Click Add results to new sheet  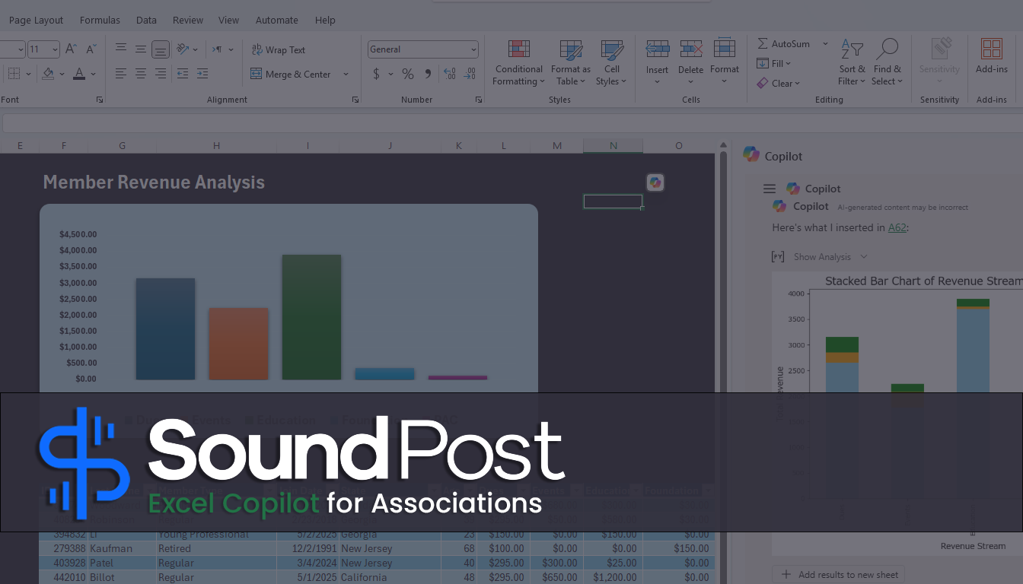coord(839,575)
